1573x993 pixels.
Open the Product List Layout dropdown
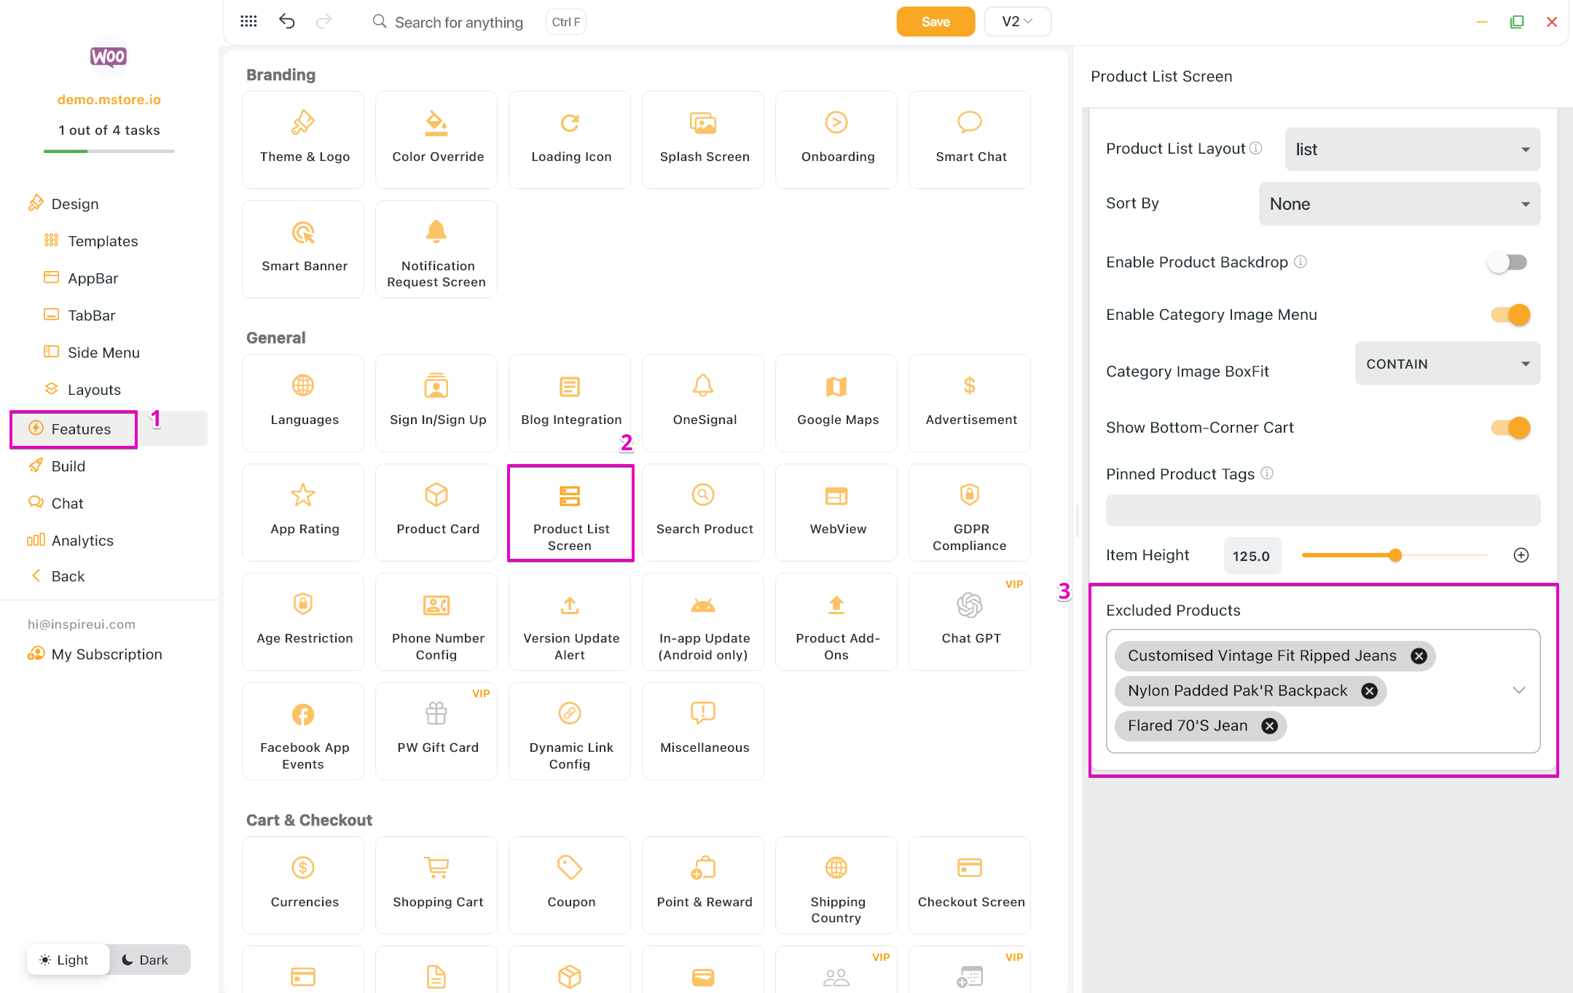pos(1412,149)
